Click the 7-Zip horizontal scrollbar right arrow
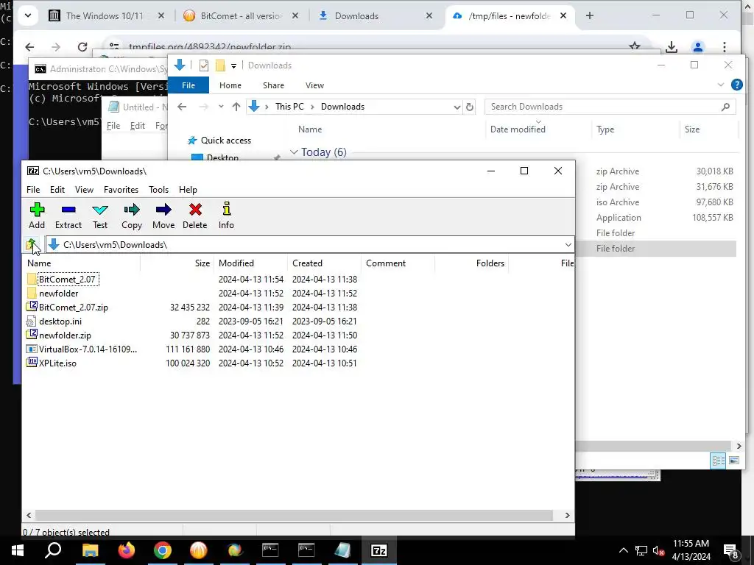754x565 pixels. coord(567,515)
